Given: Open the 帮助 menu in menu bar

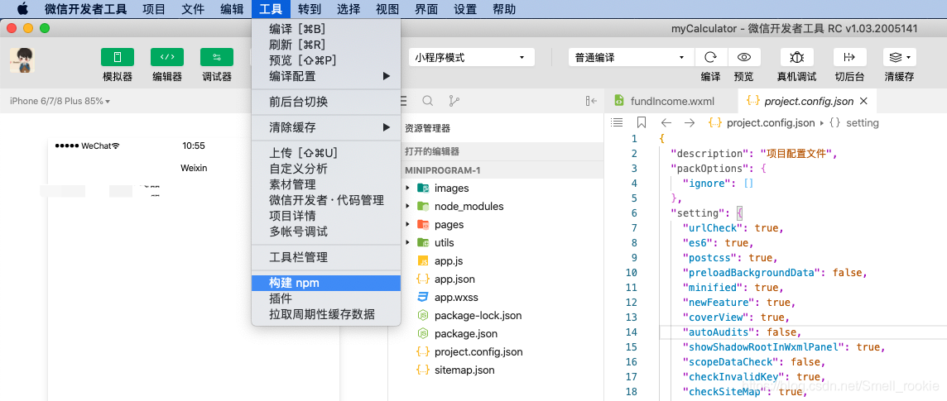Looking at the screenshot, I should 503,9.
